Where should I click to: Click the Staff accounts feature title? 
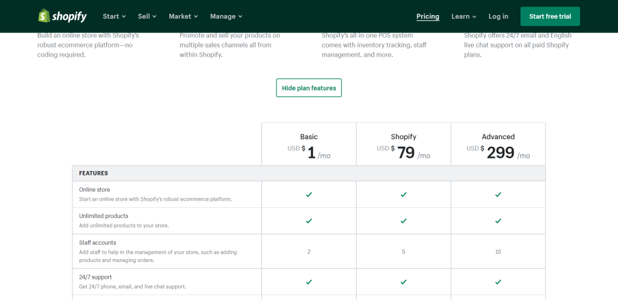point(97,243)
